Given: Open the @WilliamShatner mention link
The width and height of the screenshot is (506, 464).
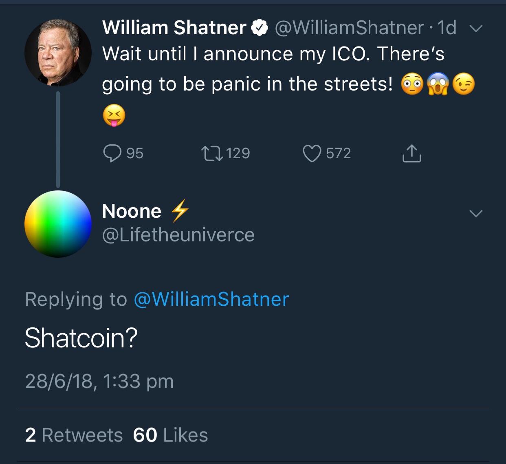Looking at the screenshot, I should (211, 299).
